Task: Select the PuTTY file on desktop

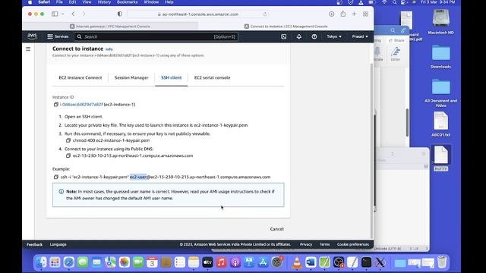Action: (440, 158)
